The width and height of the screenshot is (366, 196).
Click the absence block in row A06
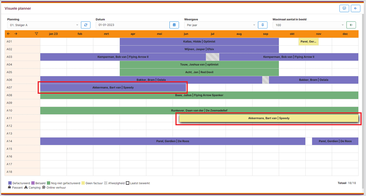tap(265, 80)
